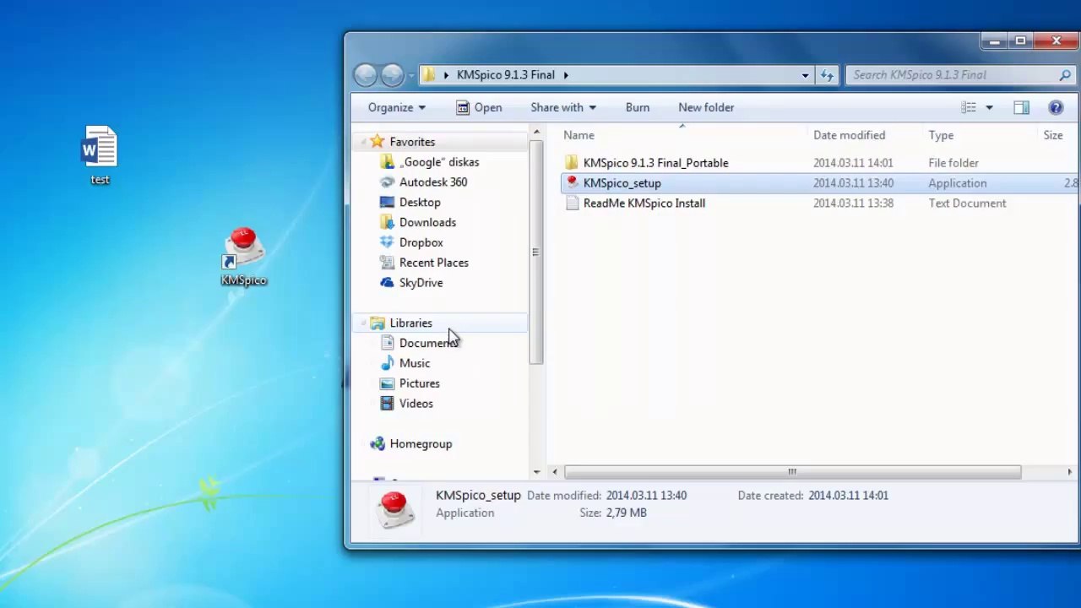Click the Music library note icon

tap(387, 363)
